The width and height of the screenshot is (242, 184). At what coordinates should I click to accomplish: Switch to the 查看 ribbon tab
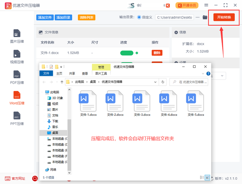click(x=85, y=73)
